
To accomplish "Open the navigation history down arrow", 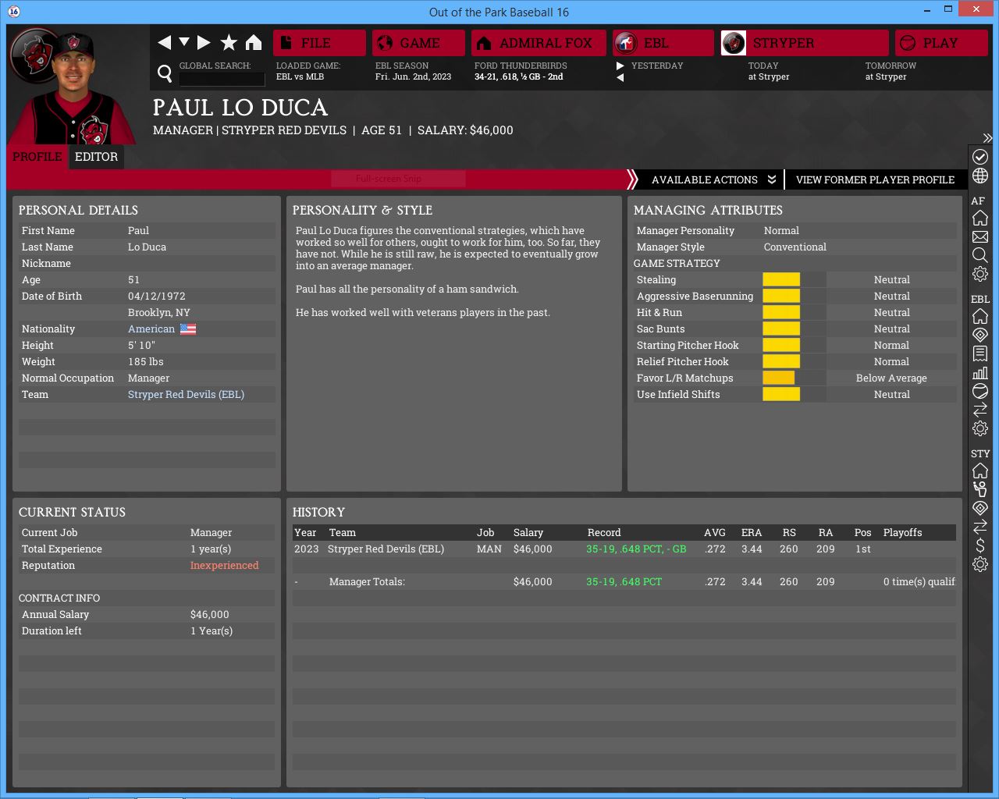I will click(184, 42).
